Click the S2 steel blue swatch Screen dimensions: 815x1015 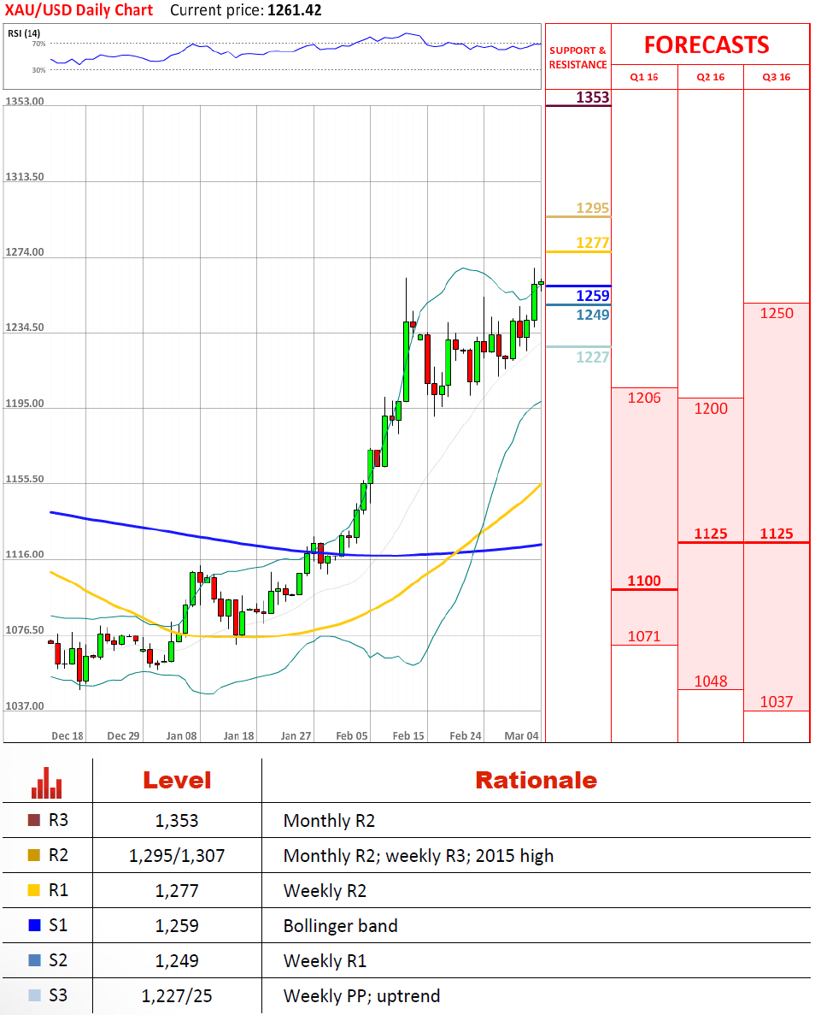(34, 960)
